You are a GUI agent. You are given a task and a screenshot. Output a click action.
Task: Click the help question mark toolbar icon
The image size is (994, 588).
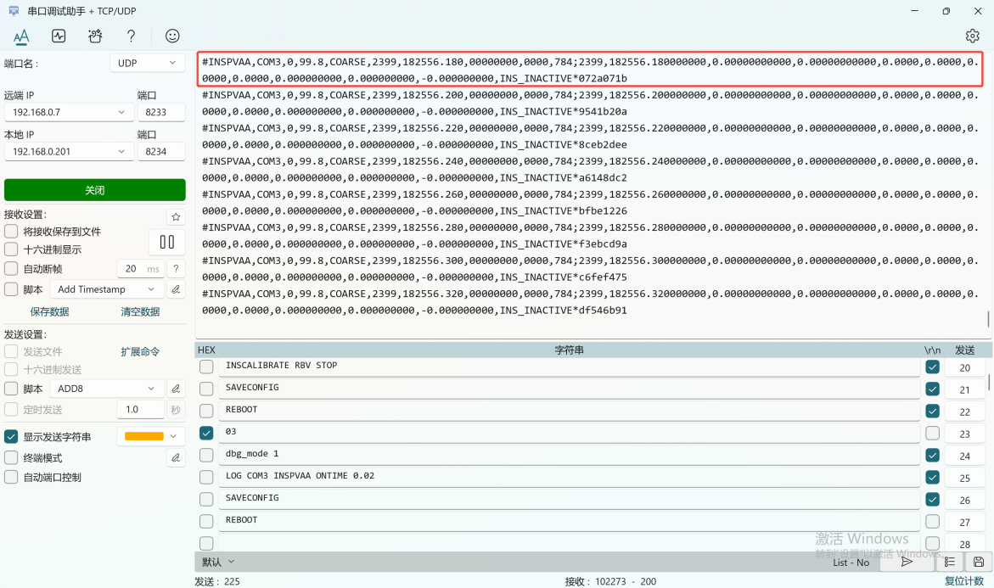(x=131, y=36)
